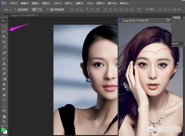Viewport: 185px width, 136px height.
Task: Choose the 3D pan mode icon
Action: (170, 10)
